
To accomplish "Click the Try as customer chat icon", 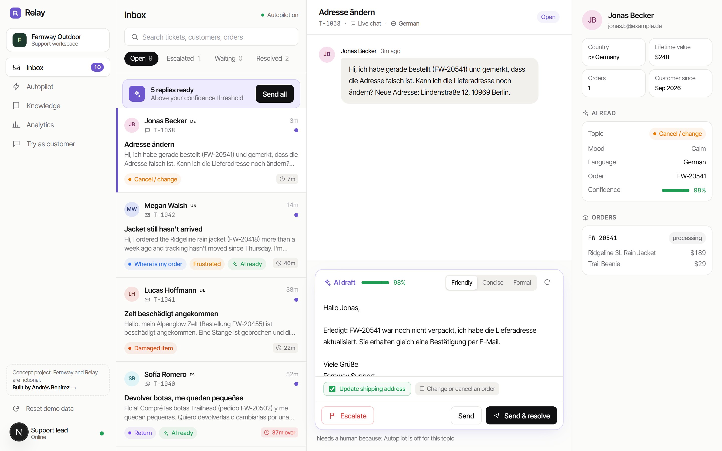I will pos(16,144).
